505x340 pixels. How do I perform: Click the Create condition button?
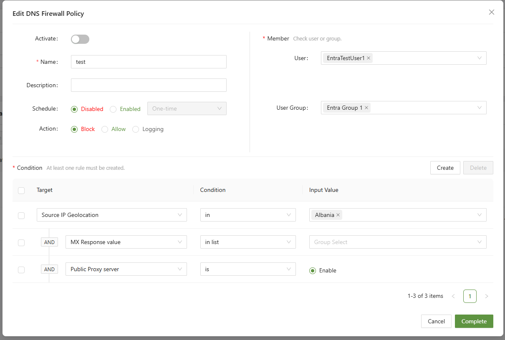pos(445,168)
